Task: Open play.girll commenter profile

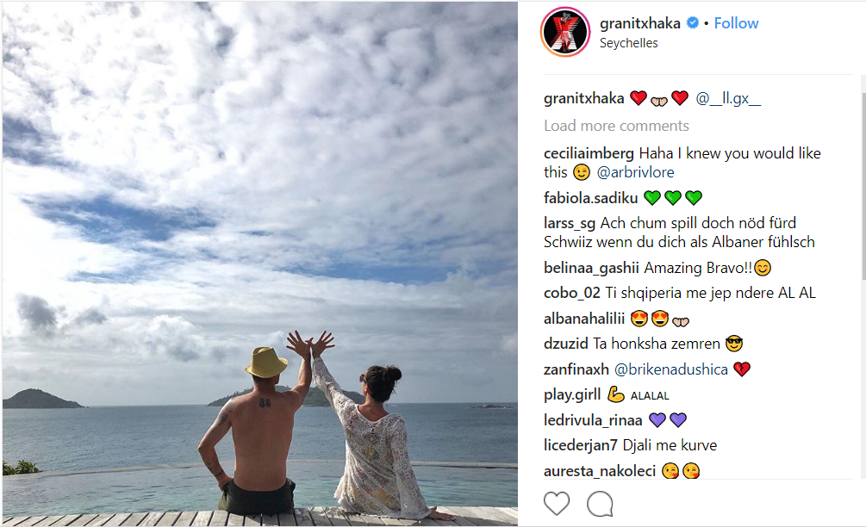Action: click(x=572, y=394)
